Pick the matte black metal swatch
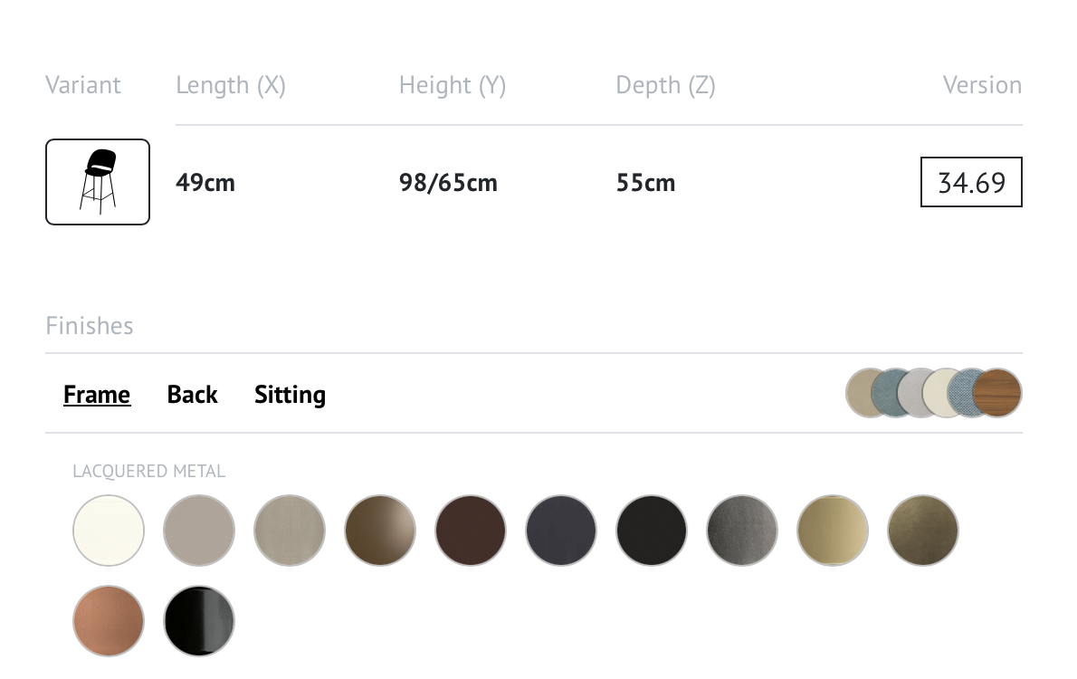This screenshot has width=1077, height=679. coord(652,531)
